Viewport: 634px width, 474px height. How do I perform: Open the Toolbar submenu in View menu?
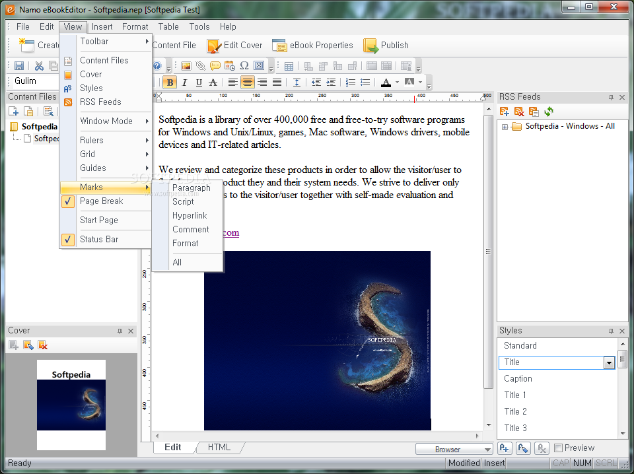tap(106, 41)
